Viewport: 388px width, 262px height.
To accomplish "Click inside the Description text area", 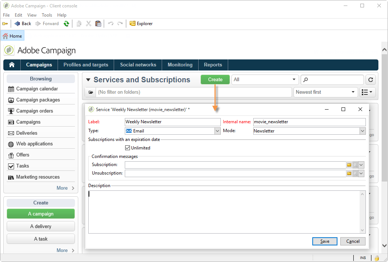I will (222, 210).
